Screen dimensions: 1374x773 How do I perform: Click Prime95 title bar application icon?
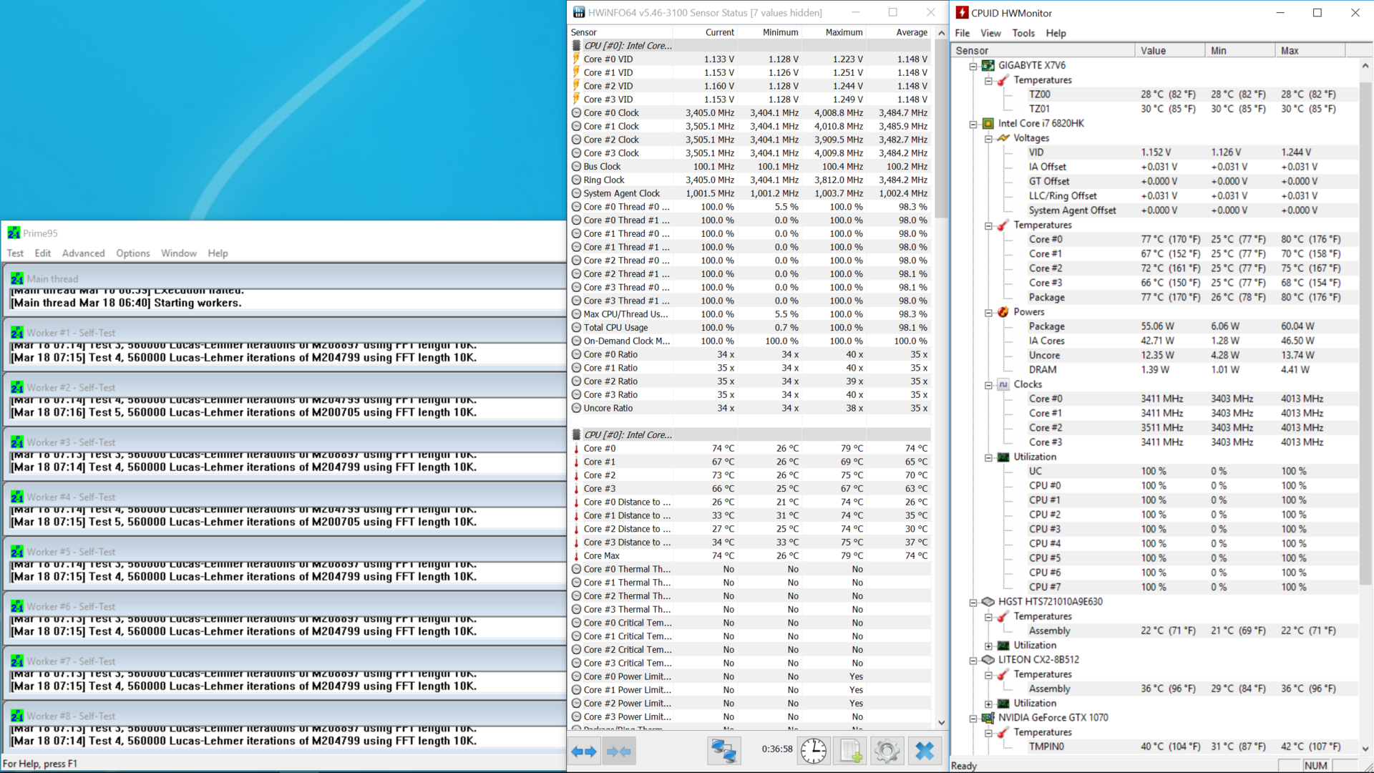(x=14, y=233)
